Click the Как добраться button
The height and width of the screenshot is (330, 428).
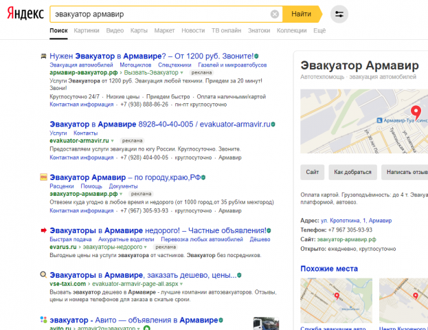[352, 172]
